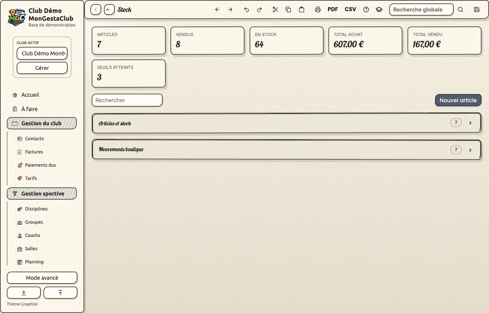This screenshot has height=313, width=489.
Task: Click the back arrow navigation icon
Action: pos(217,10)
